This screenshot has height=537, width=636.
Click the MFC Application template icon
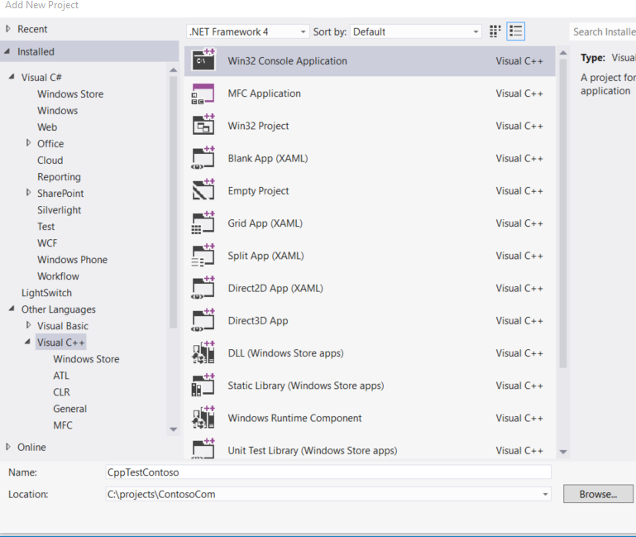click(x=203, y=93)
